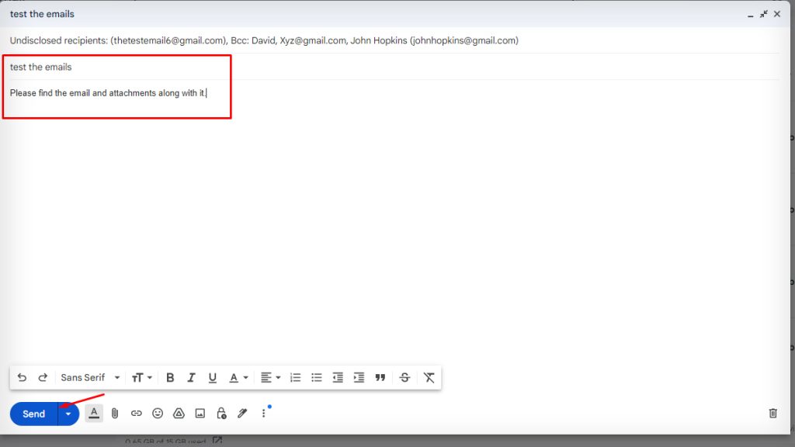Discard the draft with the trash icon
Screen dimensions: 795x447
(772, 413)
